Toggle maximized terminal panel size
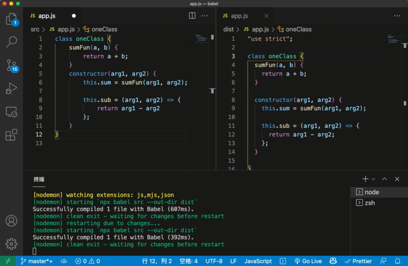Screen dimensions: 408x266 384,179
